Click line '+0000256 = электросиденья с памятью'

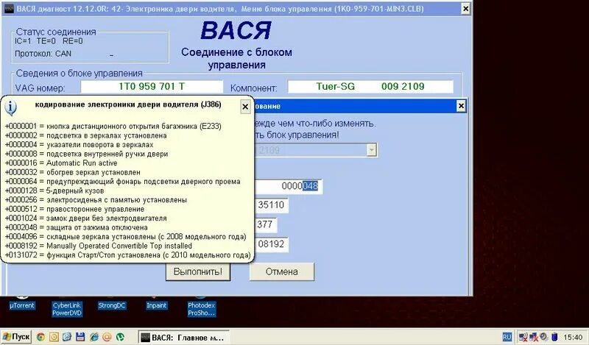pos(96,199)
